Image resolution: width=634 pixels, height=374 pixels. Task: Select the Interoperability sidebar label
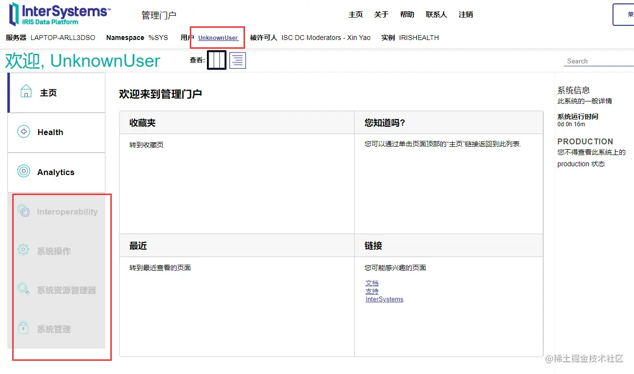click(67, 212)
